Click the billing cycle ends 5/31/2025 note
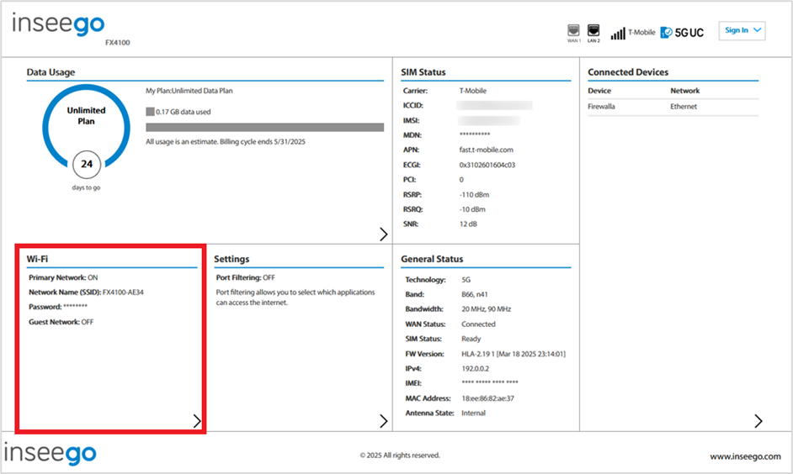The image size is (793, 474). 226,142
